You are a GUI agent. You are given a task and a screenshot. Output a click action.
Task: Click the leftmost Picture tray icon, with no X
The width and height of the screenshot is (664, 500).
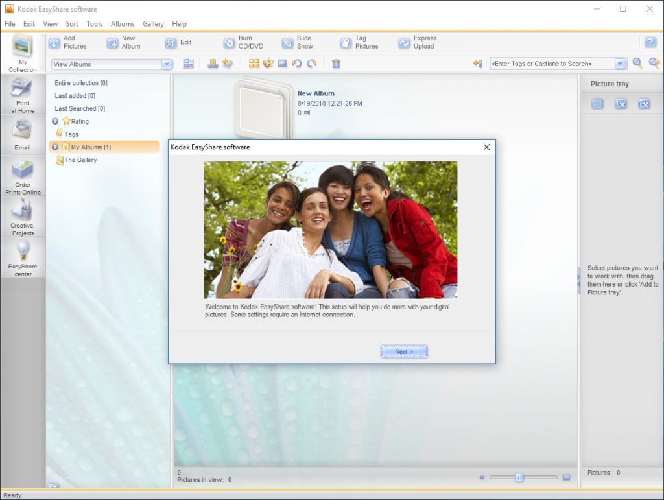click(597, 103)
